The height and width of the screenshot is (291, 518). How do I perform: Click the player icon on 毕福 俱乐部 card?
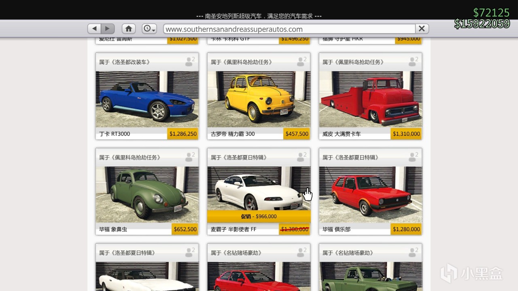413,157
